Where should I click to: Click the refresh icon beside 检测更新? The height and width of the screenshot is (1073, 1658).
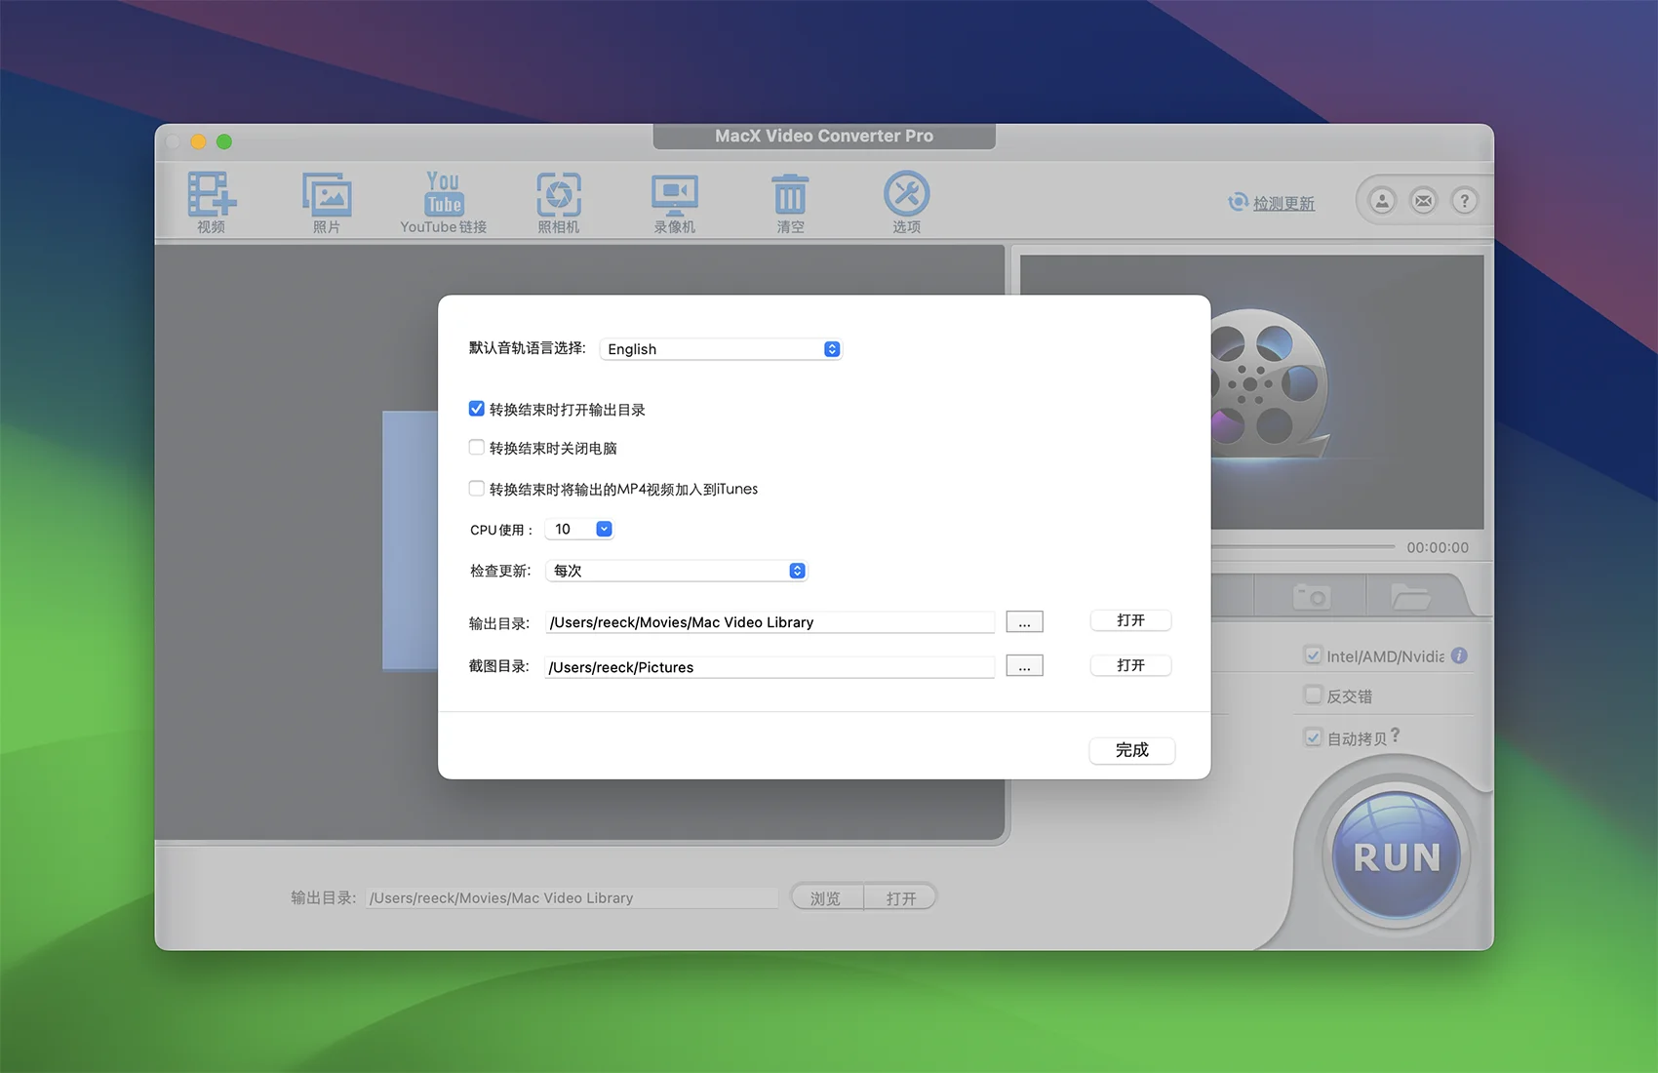pos(1238,201)
